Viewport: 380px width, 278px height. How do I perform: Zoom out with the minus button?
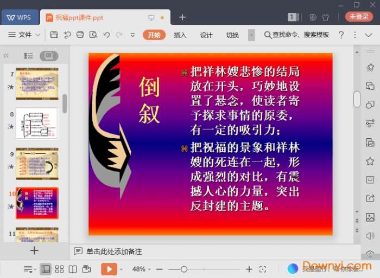pyautogui.click(x=159, y=269)
